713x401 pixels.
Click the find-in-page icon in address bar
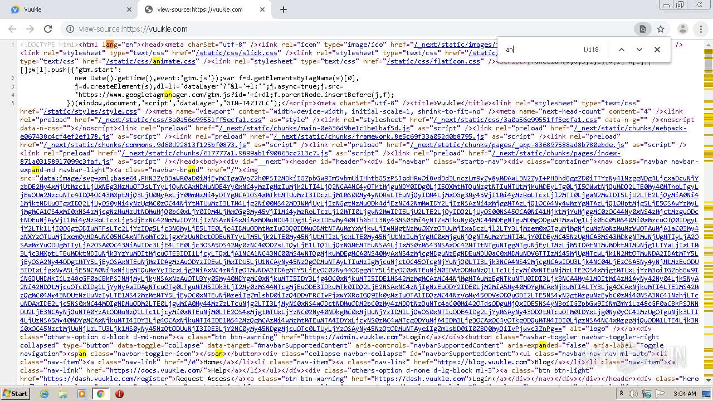point(642,29)
